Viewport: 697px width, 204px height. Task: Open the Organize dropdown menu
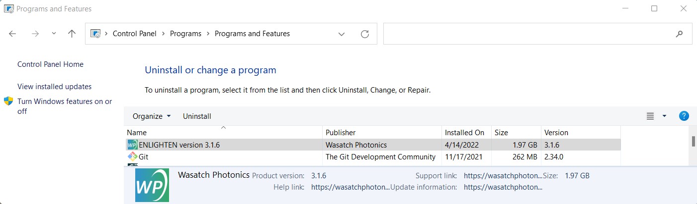click(x=152, y=116)
